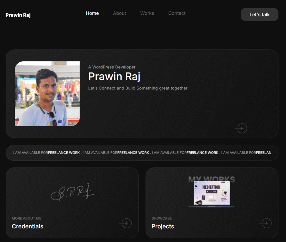Viewport: 286px width, 242px height.
Task: Go to the Home navigation tab
Action: pyautogui.click(x=92, y=13)
